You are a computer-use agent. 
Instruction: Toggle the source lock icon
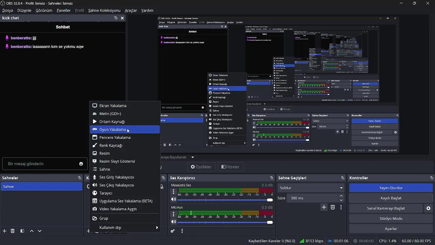(162, 186)
